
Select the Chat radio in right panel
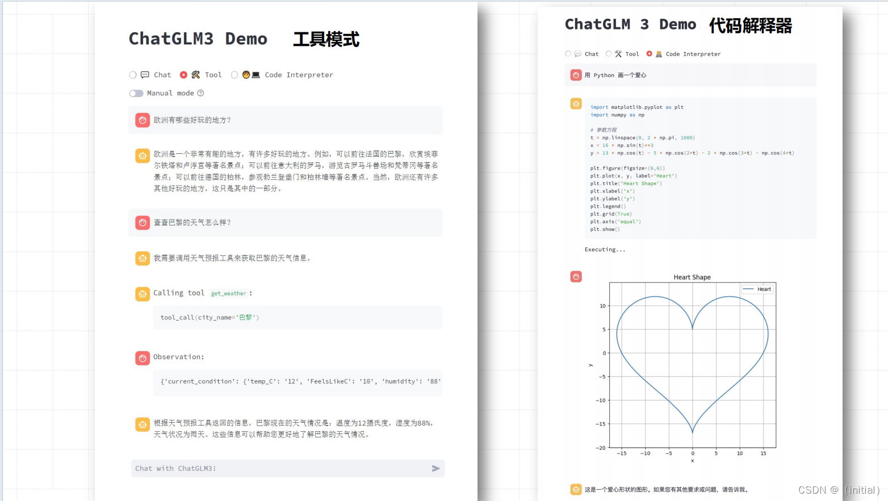(x=568, y=54)
